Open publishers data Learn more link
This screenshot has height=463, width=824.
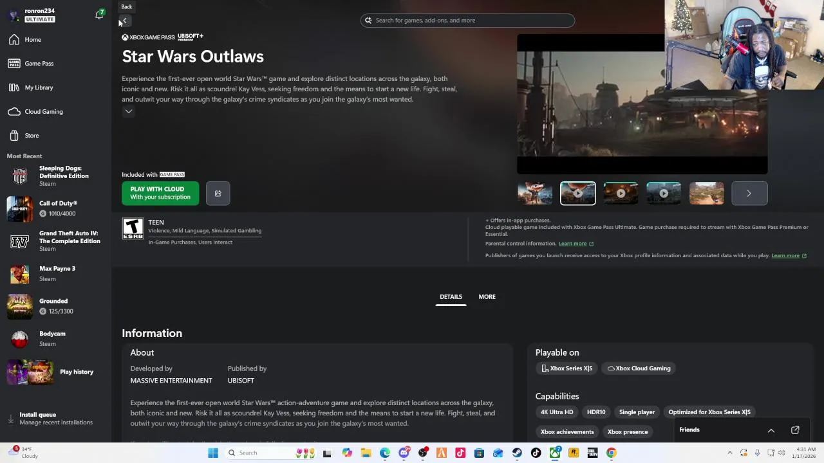tap(789, 256)
